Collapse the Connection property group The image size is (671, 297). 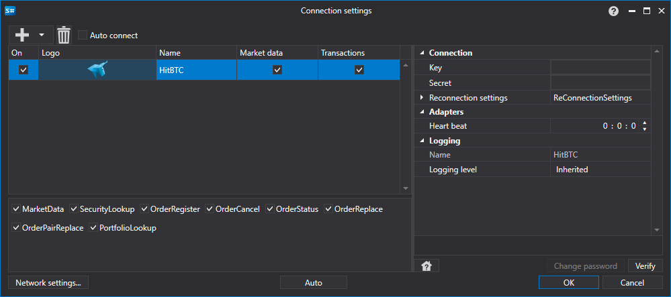422,53
